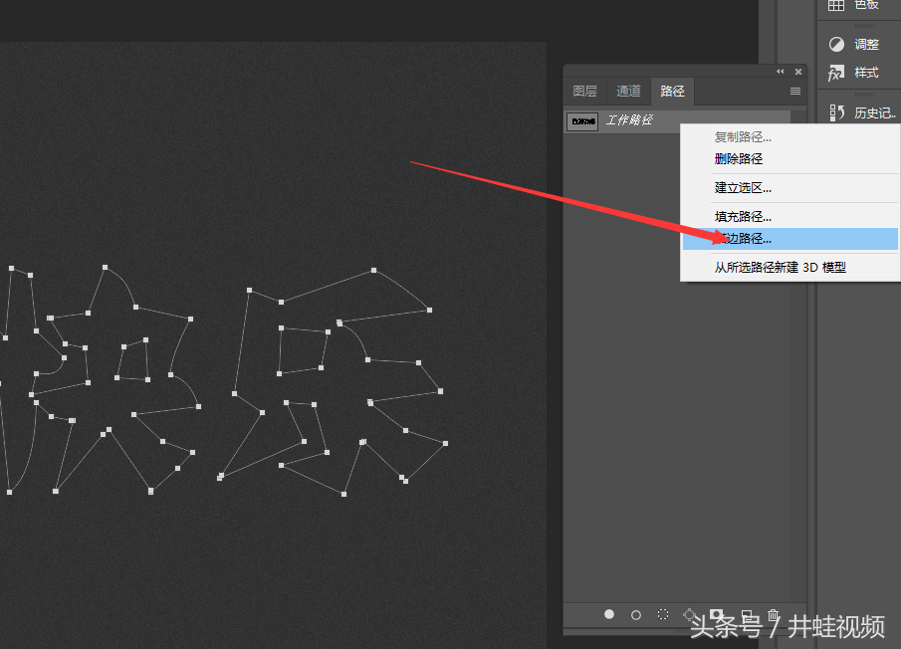This screenshot has height=649, width=901.
Task: Open the 色板 swatches grid icon
Action: pos(836,5)
